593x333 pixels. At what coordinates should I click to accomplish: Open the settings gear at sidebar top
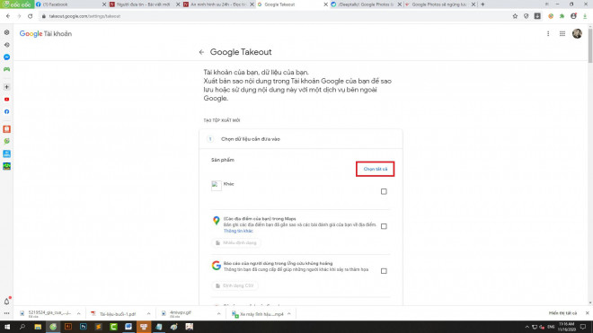click(7, 32)
